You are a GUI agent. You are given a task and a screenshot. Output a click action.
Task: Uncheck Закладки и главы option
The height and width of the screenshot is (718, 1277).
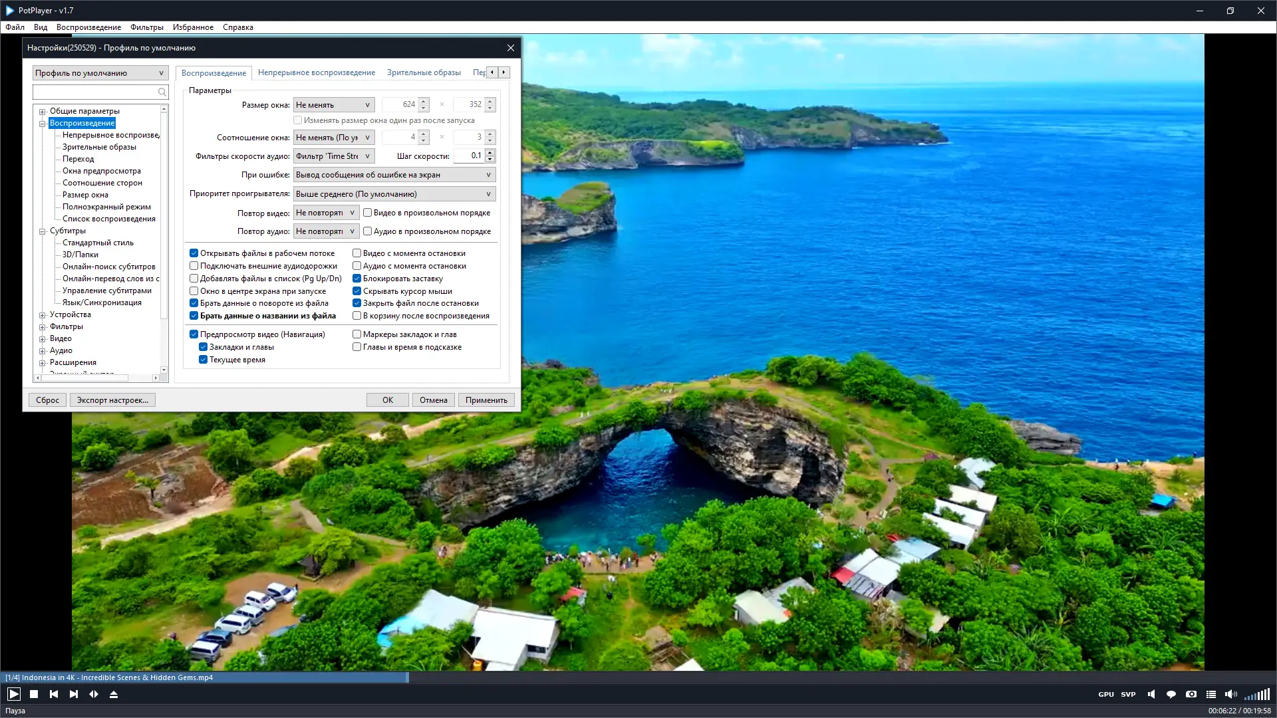tap(204, 346)
